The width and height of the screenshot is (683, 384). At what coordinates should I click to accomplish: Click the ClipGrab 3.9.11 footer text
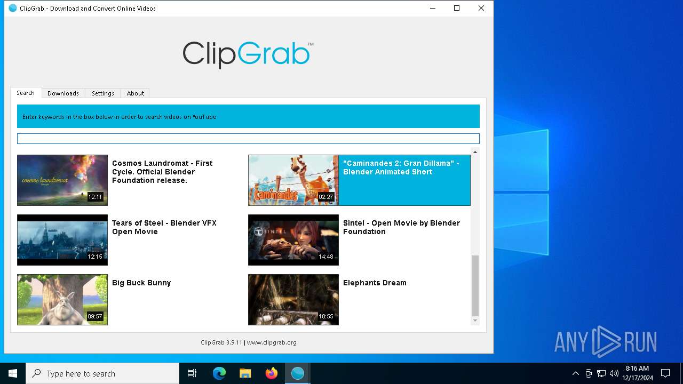221,342
